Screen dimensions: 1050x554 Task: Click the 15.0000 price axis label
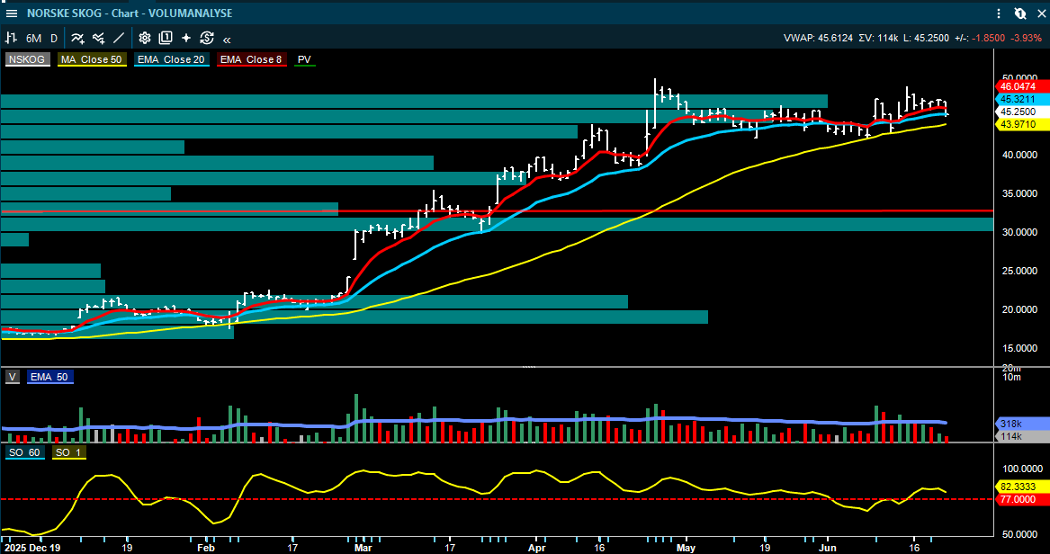click(x=1019, y=348)
